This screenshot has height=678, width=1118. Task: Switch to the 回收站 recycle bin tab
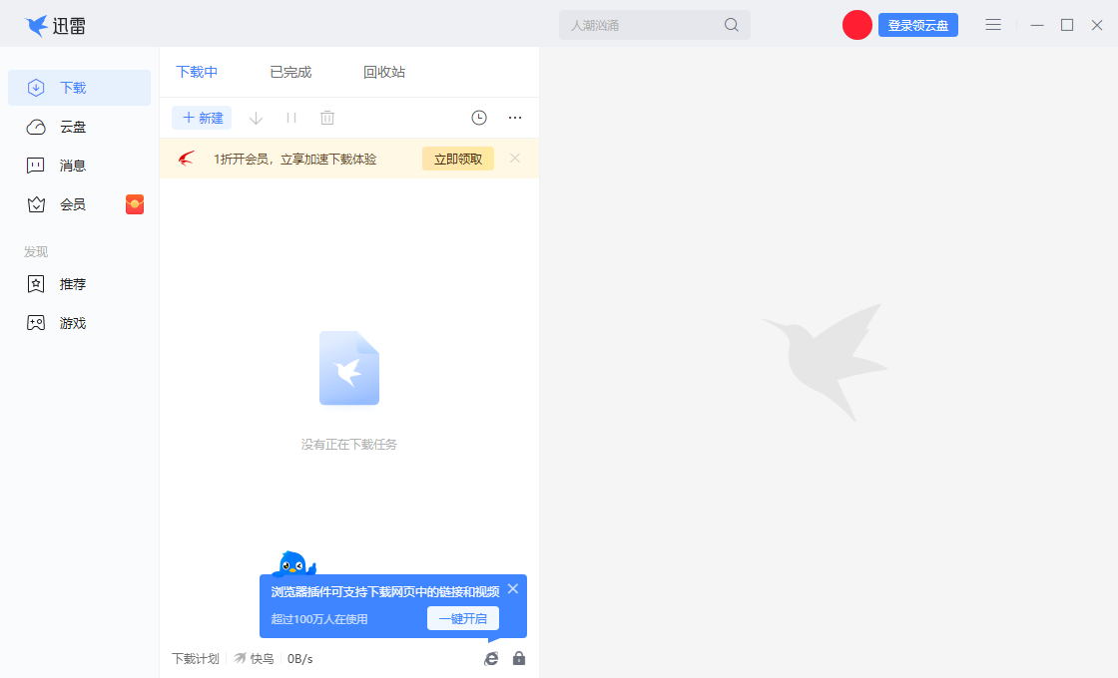(385, 71)
